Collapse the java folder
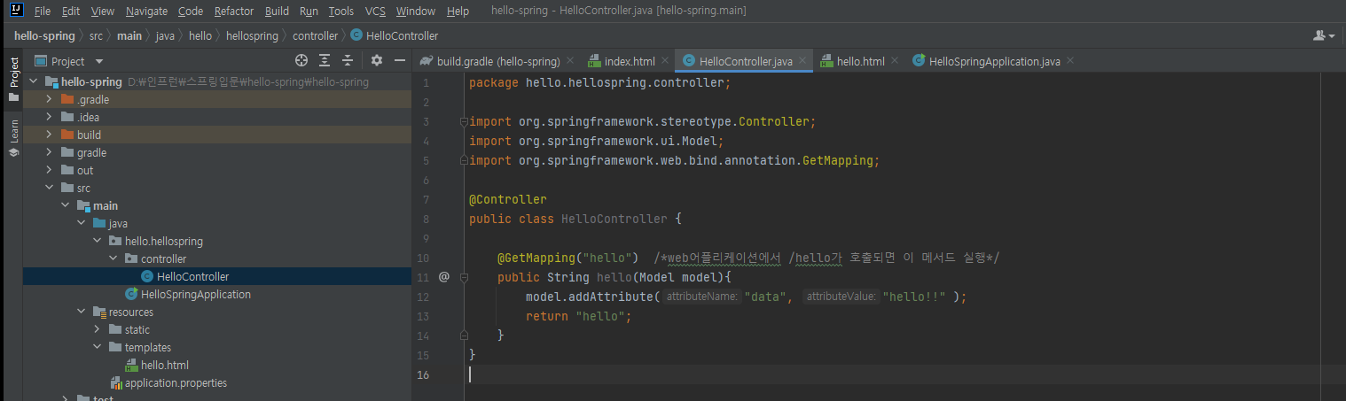The height and width of the screenshot is (401, 1346). 82,223
